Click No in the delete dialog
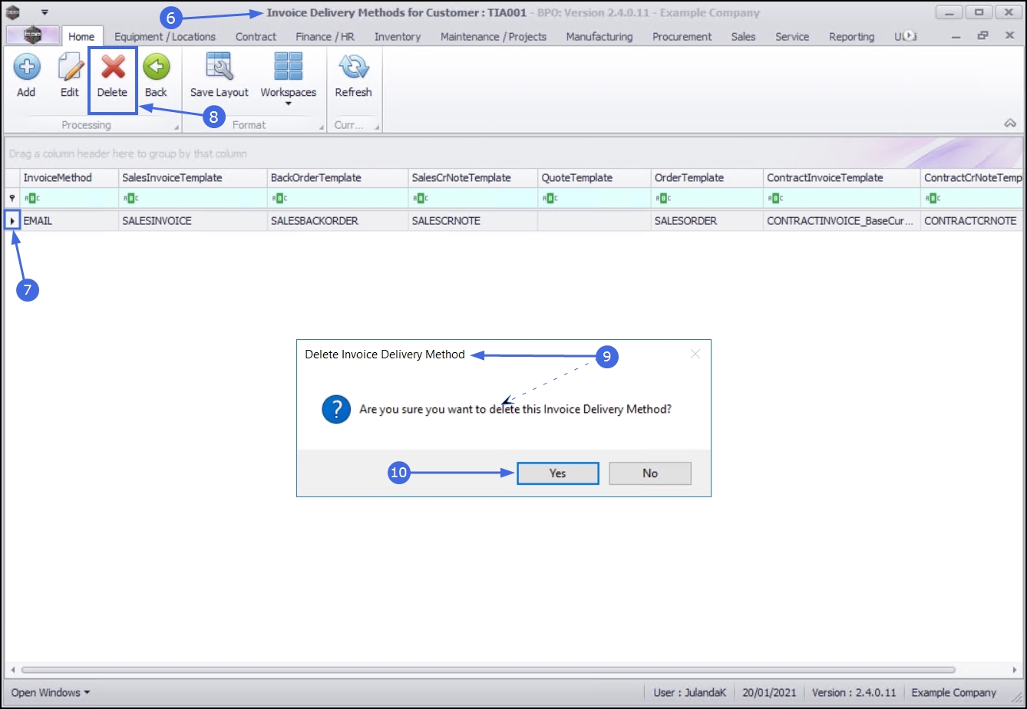 click(x=650, y=473)
